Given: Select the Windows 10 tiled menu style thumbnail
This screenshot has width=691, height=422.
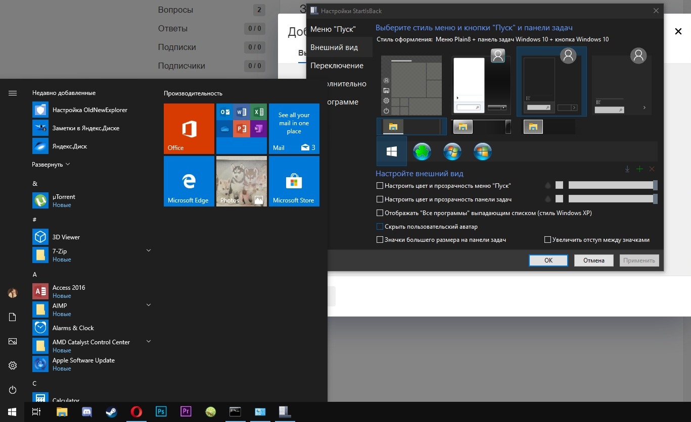Looking at the screenshot, I should [x=411, y=85].
